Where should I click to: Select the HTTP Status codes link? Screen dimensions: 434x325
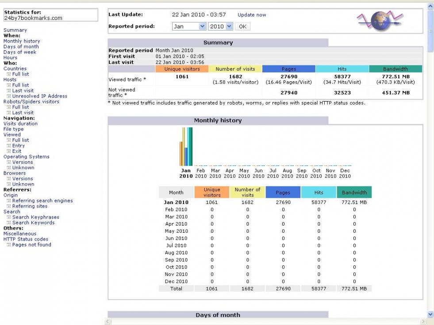coord(26,239)
